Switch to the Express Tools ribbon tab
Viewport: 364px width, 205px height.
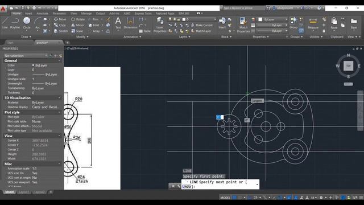click(143, 14)
